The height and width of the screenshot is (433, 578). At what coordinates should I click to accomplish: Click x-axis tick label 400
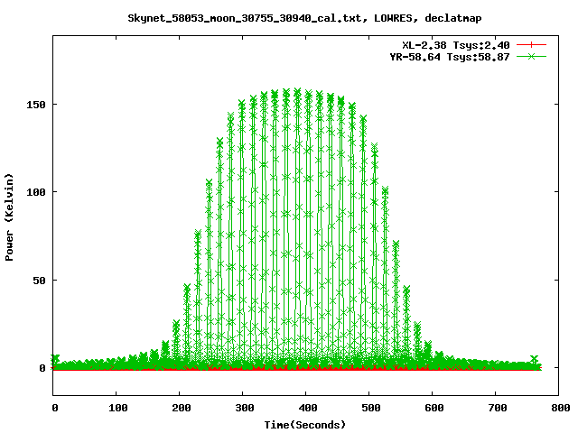tap(308, 408)
